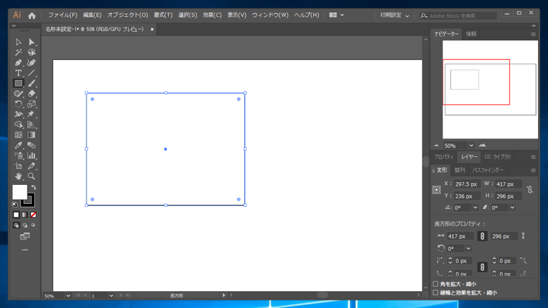This screenshot has height=308, width=548.
Task: Open the rotate angle dropdown
Action: click(476, 207)
